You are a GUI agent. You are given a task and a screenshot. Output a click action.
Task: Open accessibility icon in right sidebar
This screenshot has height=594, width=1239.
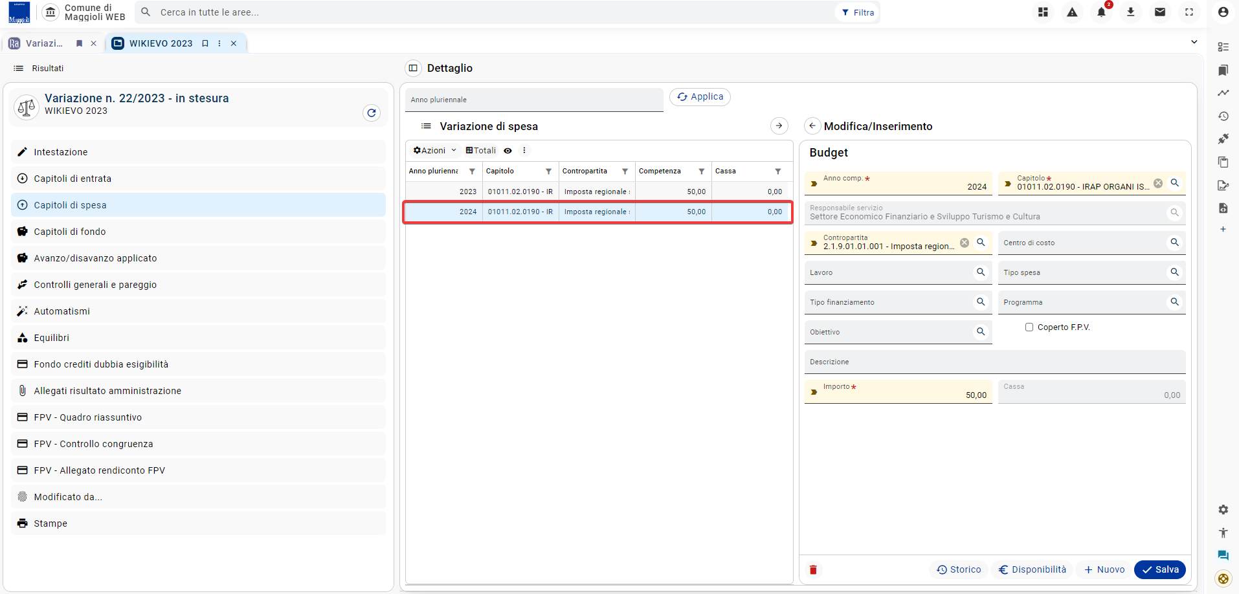(x=1223, y=533)
